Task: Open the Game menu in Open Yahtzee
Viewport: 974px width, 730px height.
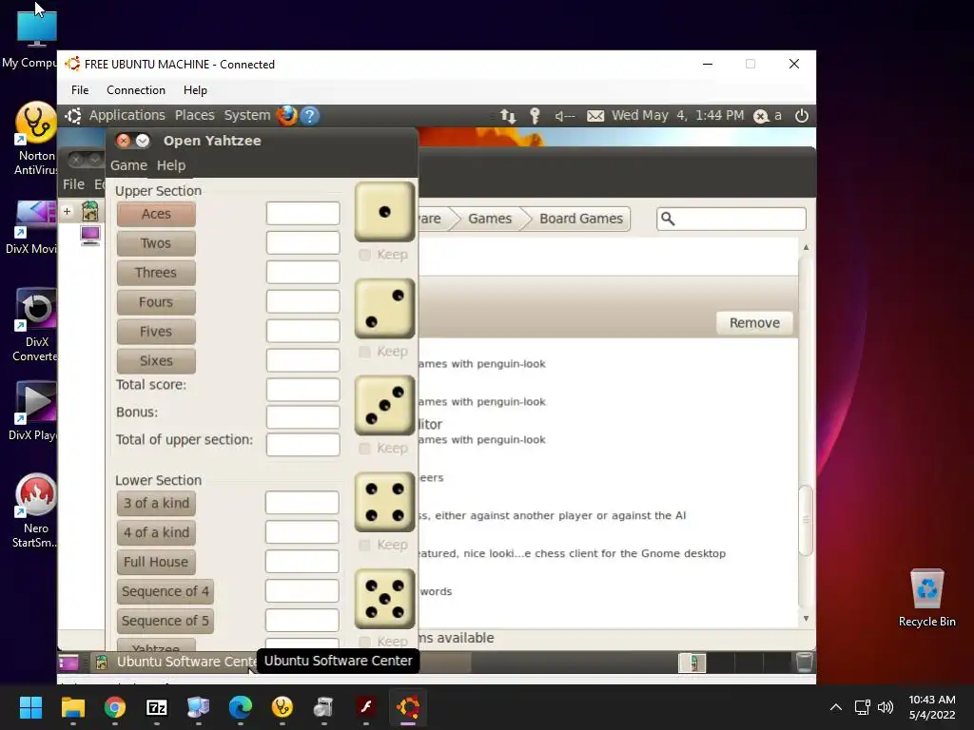Action: (x=128, y=165)
